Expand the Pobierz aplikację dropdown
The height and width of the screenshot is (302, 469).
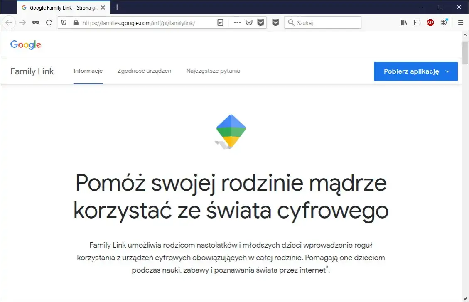click(x=448, y=71)
